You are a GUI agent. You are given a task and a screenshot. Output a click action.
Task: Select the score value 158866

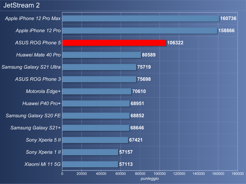(x=226, y=30)
